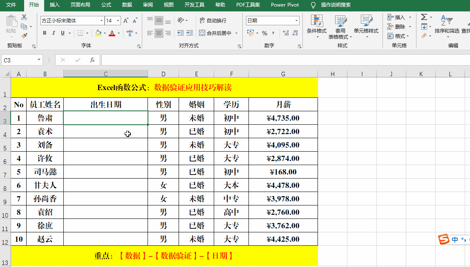Image resolution: width=470 pixels, height=267 pixels.
Task: Click the AutoSum sigma icon
Action: (424, 17)
